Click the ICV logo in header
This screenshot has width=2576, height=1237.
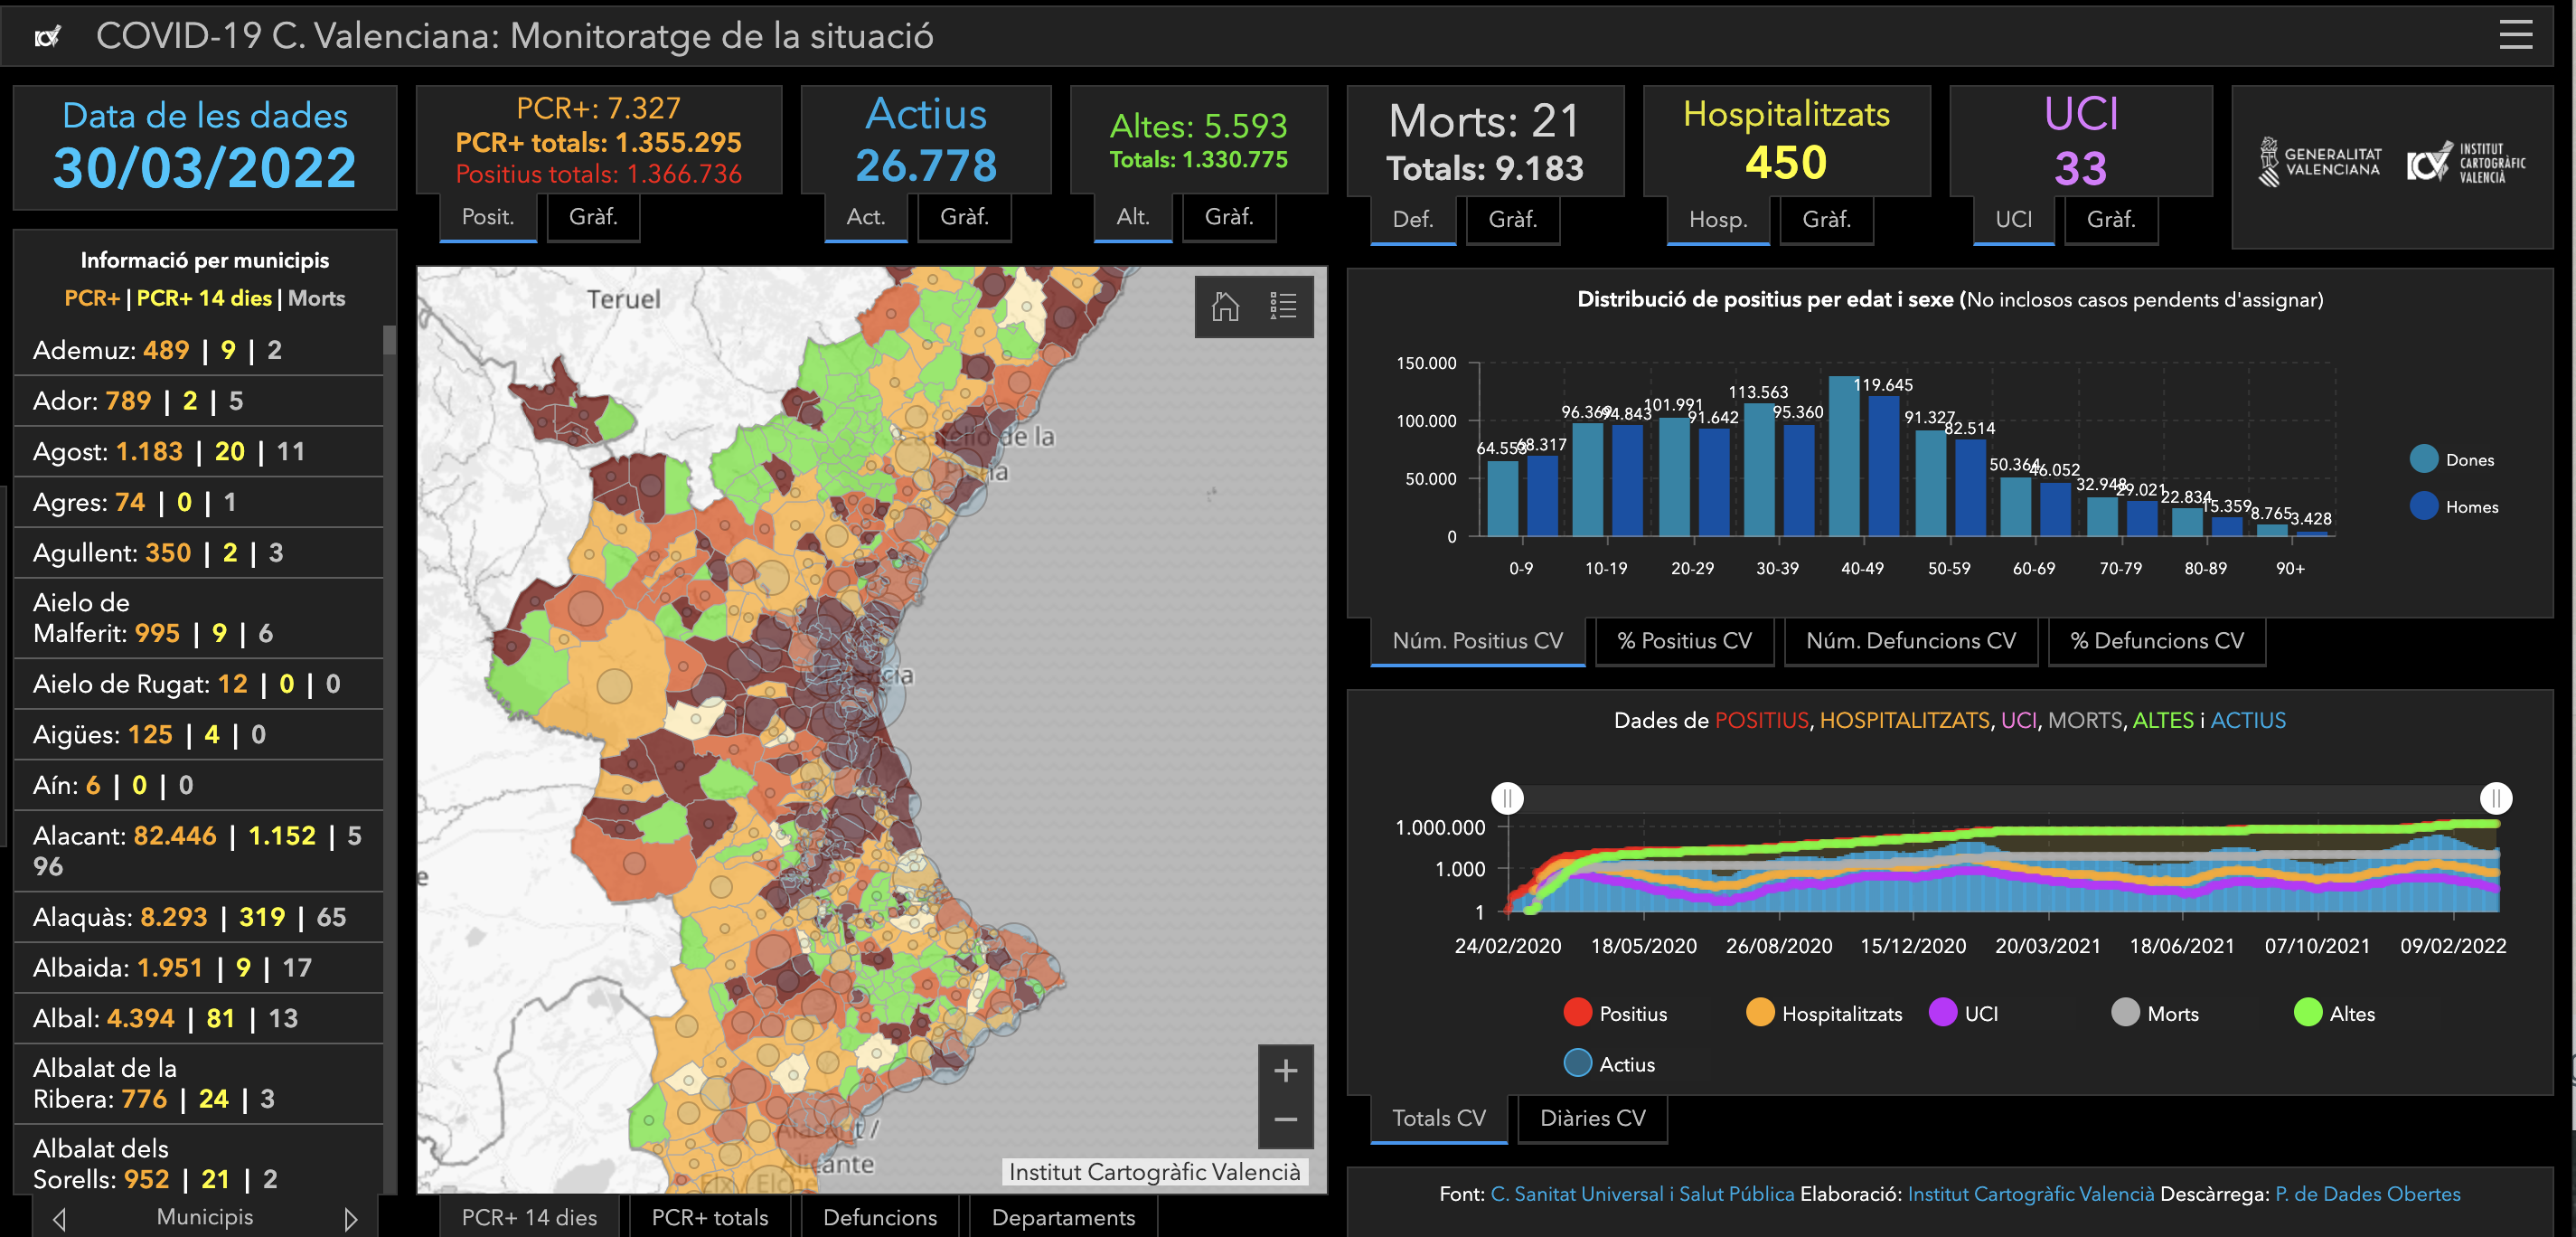point(47,37)
